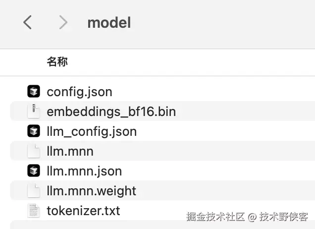Screen dimensions: 315x229
Task: Click the blank icon beside llm.mnn
Action: coord(33,151)
